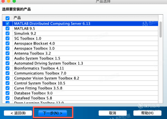167x119 pixels.
Task: Select the Simulink 9.2 row text
Action: (25, 33)
